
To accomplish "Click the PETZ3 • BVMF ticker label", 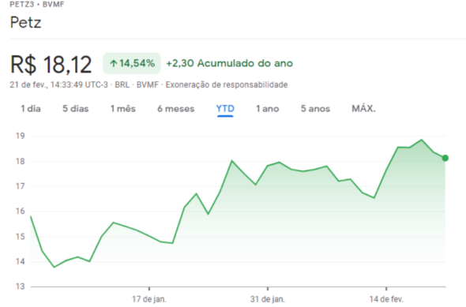I will point(37,4).
